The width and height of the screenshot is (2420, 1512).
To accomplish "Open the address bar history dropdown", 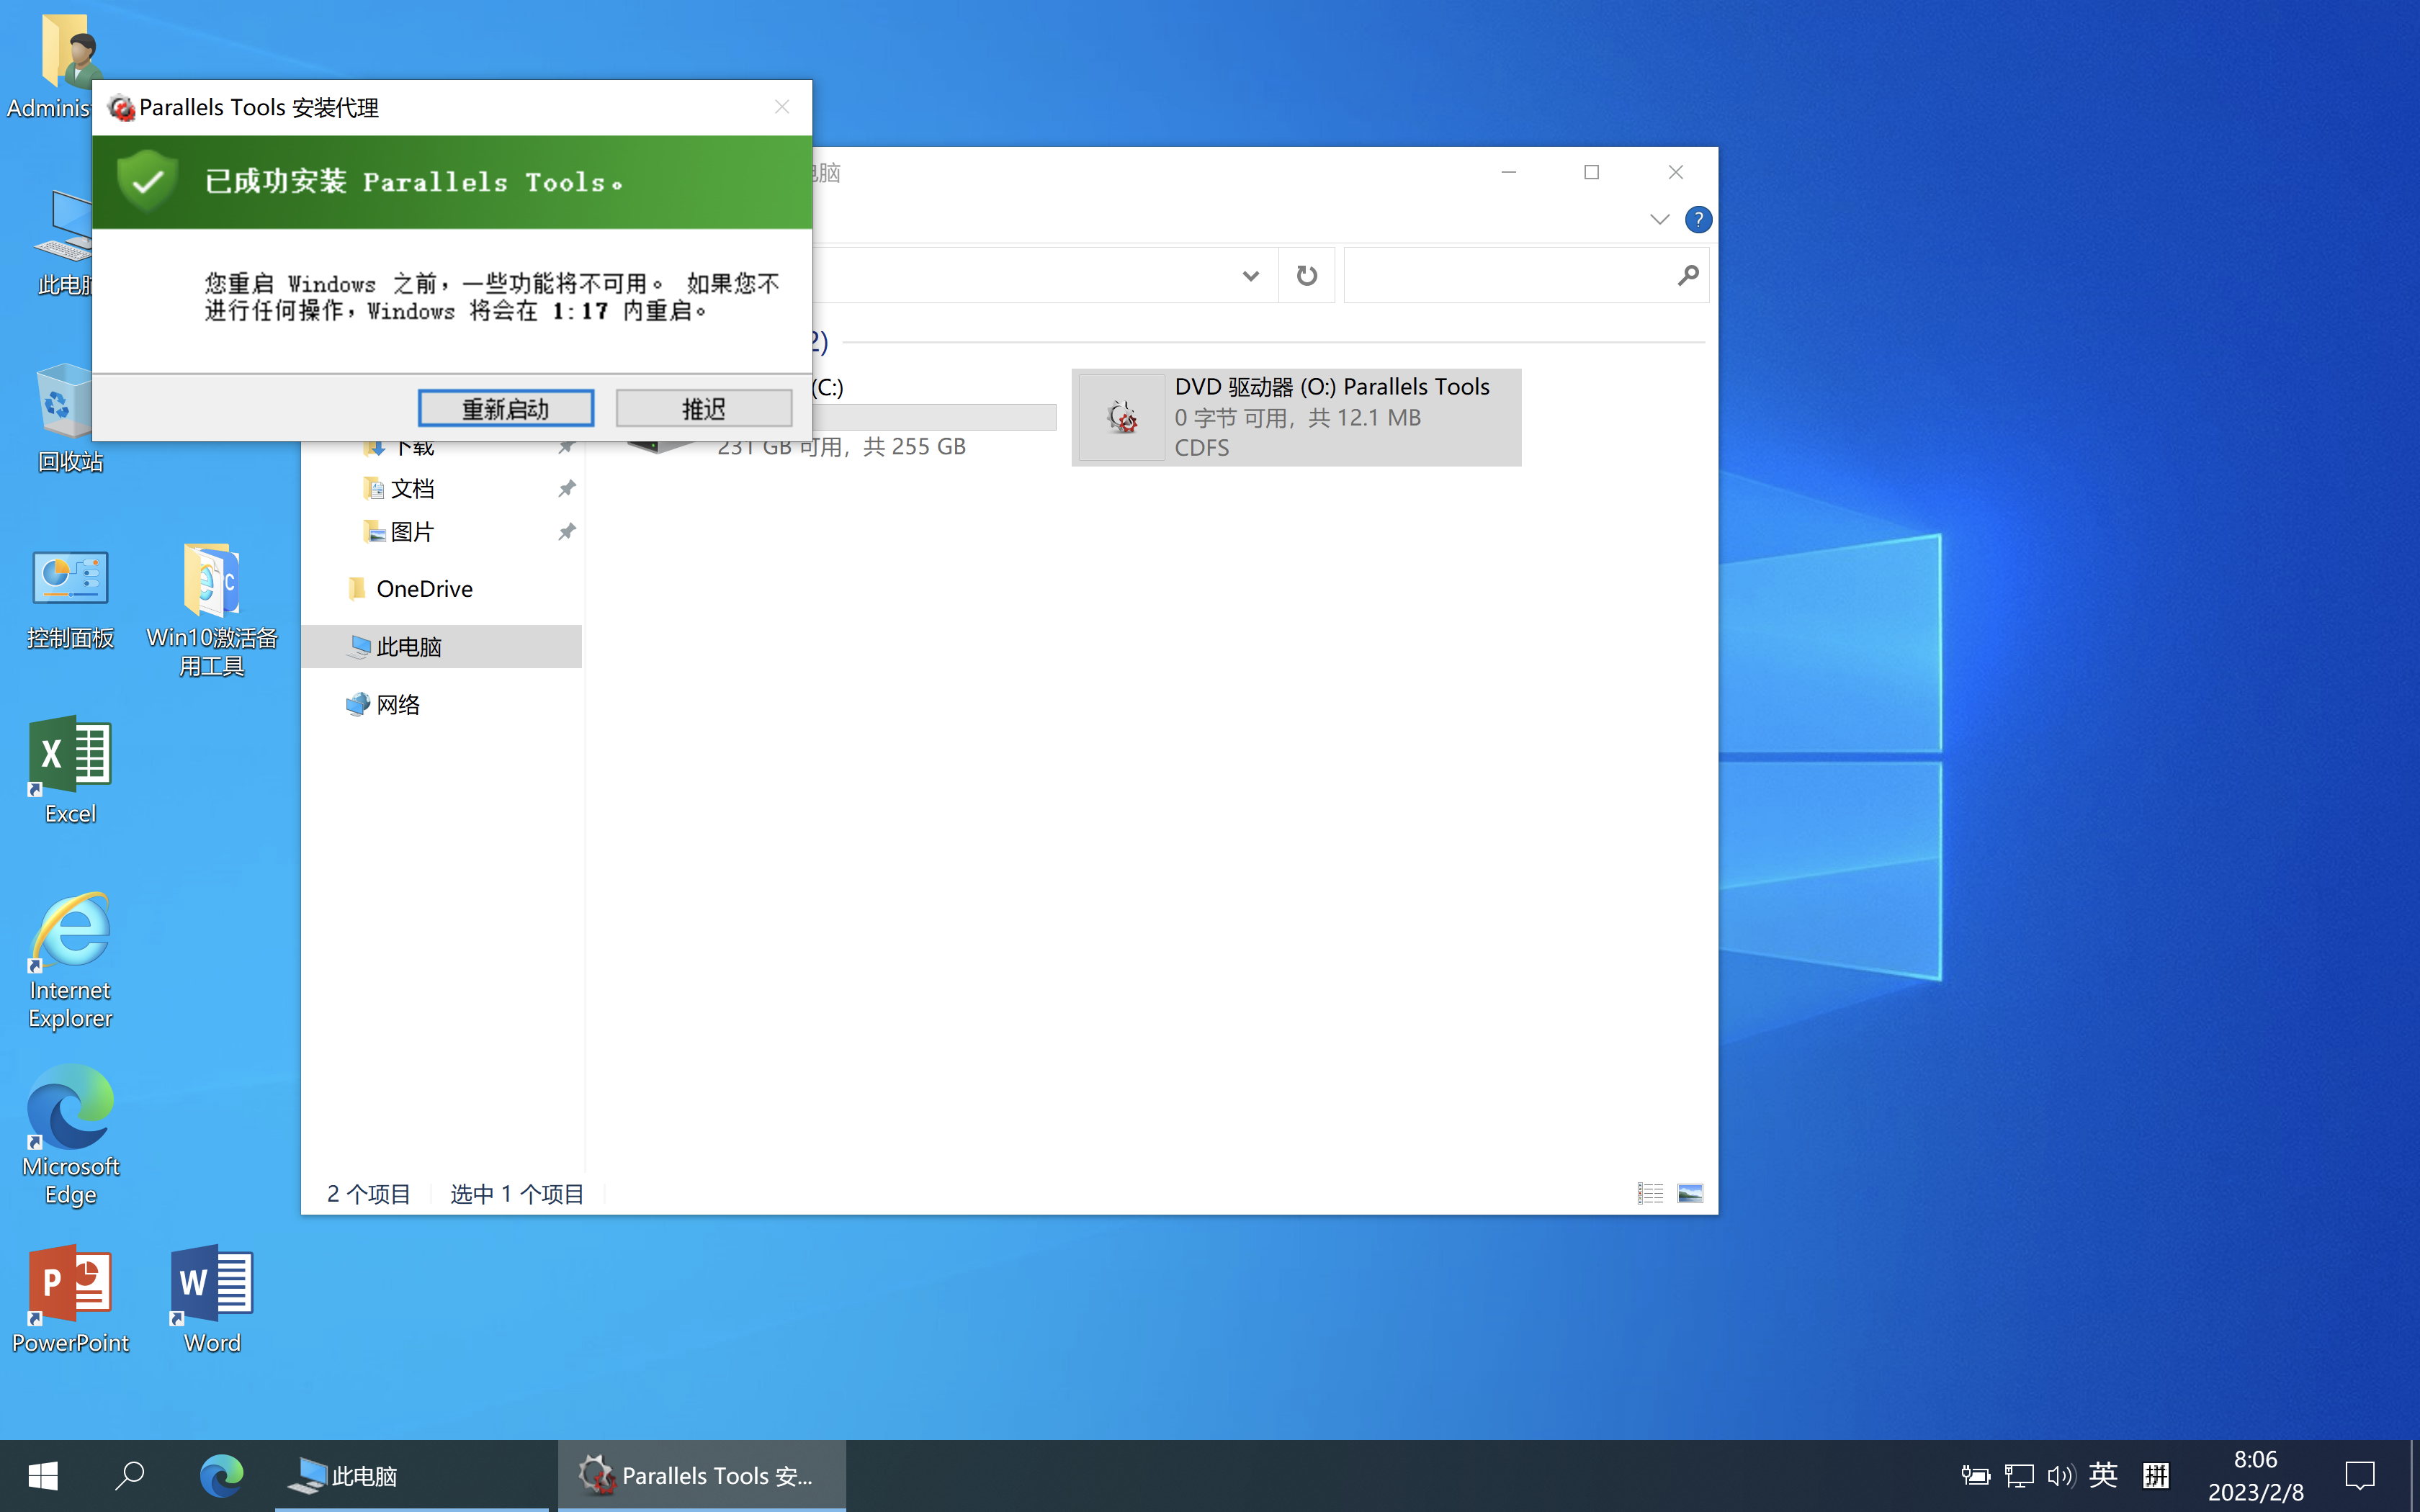I will pos(1250,275).
